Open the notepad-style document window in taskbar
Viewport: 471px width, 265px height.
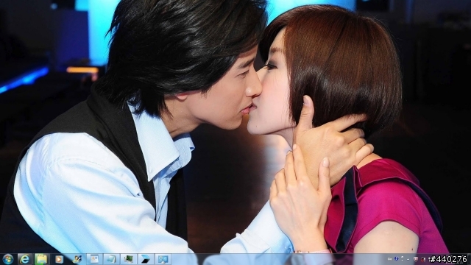click(111, 259)
